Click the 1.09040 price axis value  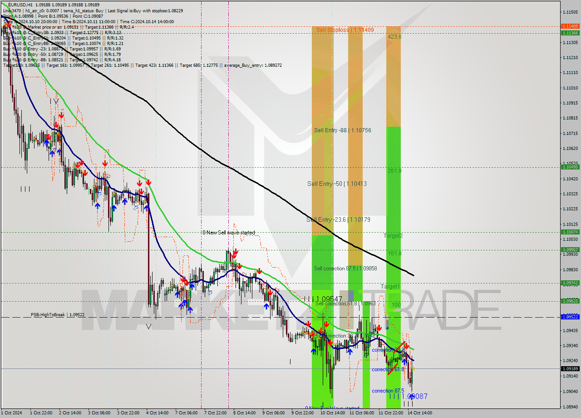click(x=570, y=391)
